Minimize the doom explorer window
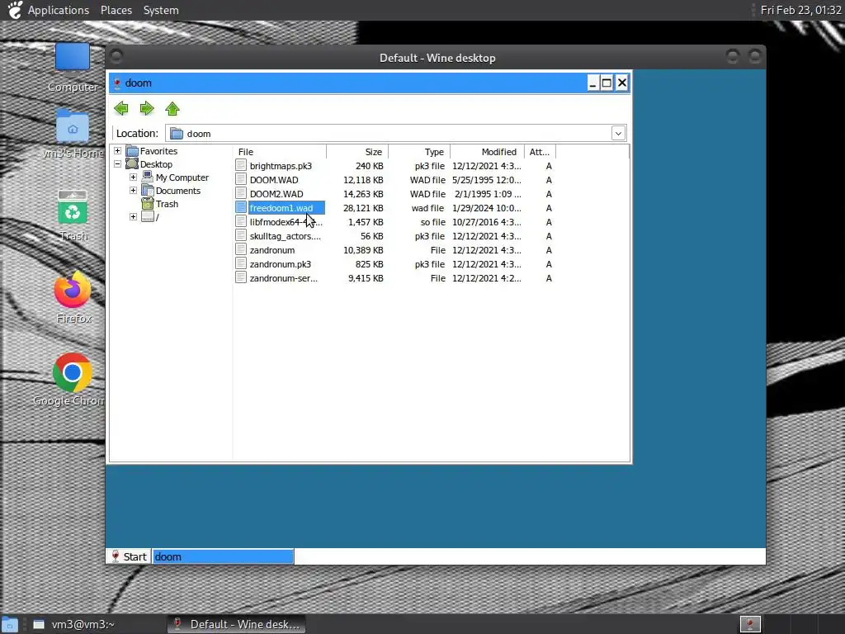The height and width of the screenshot is (634, 845). point(592,83)
